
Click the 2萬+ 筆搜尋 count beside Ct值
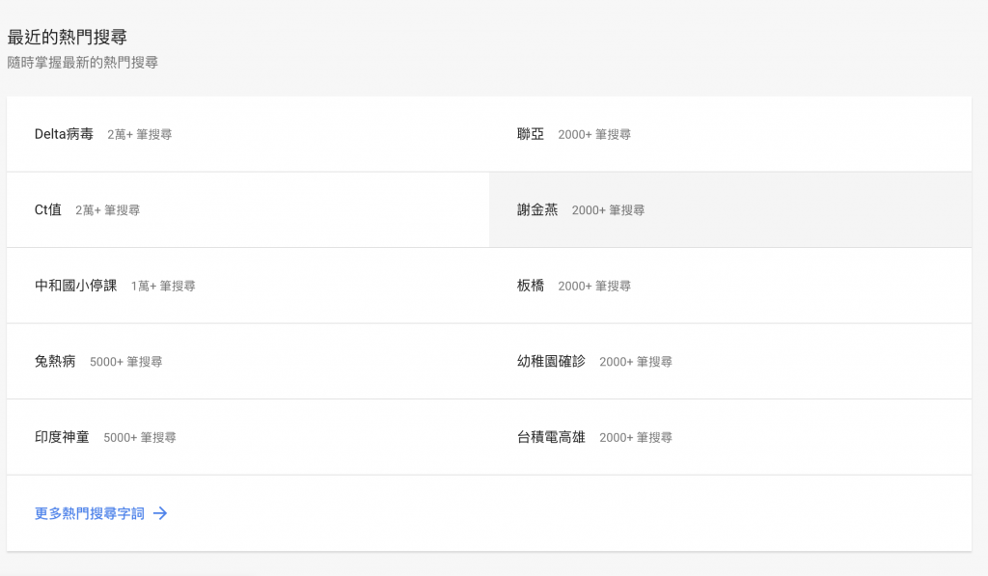[x=108, y=210]
